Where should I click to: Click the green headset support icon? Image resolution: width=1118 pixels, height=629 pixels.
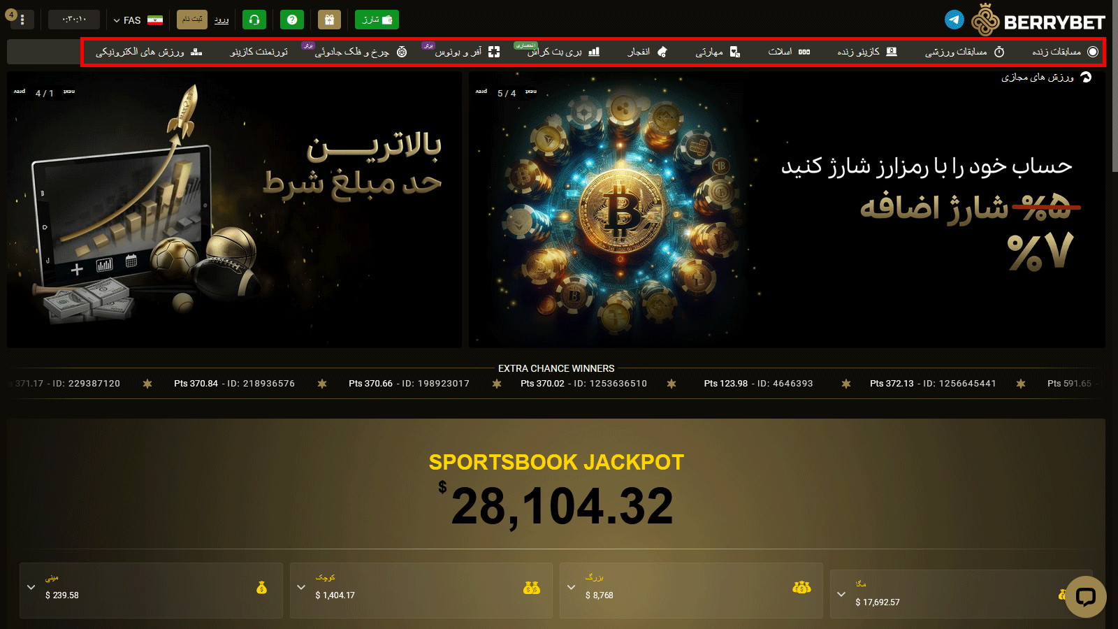coord(254,20)
